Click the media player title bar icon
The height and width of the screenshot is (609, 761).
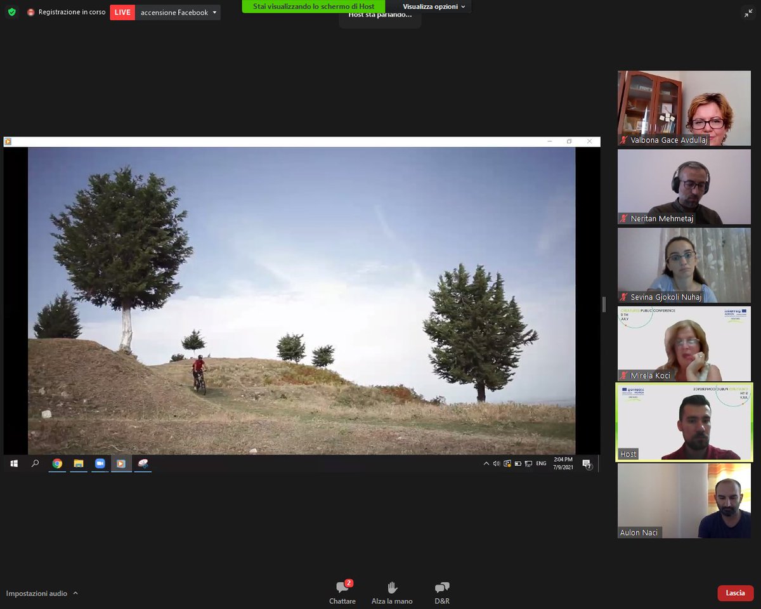[8, 141]
